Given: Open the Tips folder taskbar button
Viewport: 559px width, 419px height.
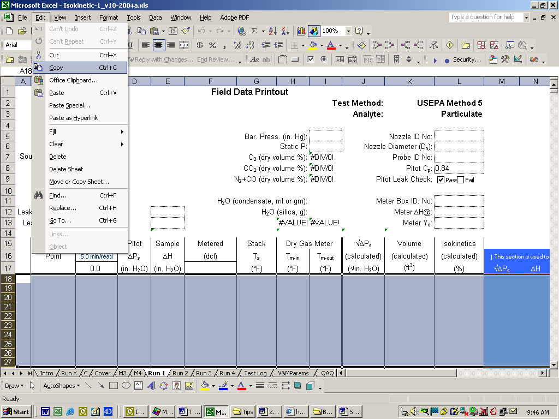Looking at the screenshot, I should point(243,412).
